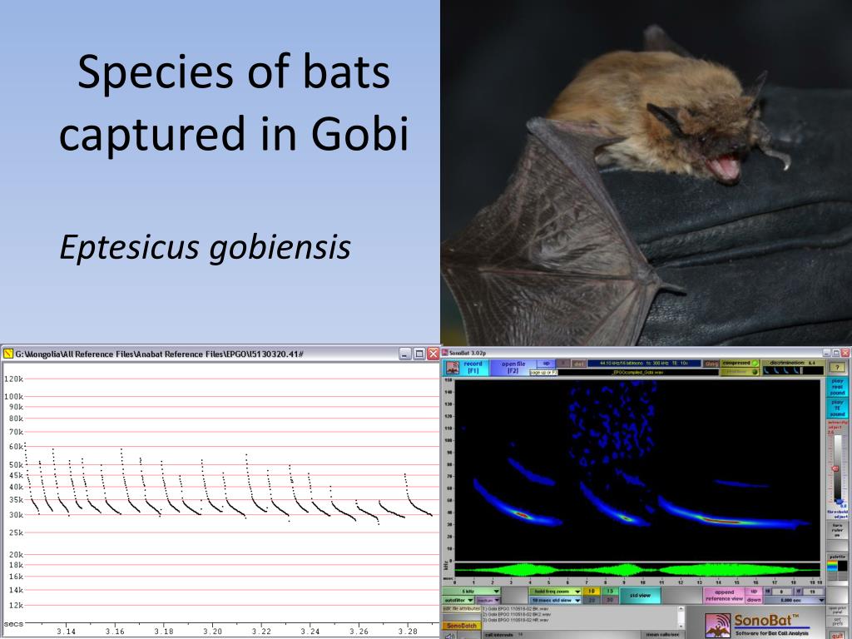The height and width of the screenshot is (639, 852).
Task: Select the black palette swatch
Action: pos(842,566)
